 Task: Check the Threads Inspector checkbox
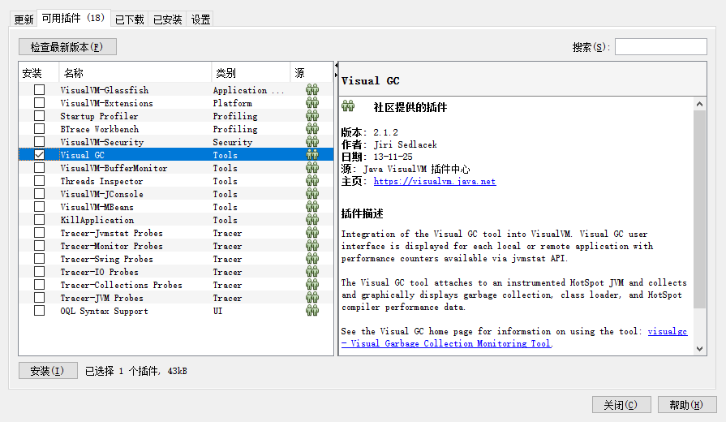tap(40, 181)
